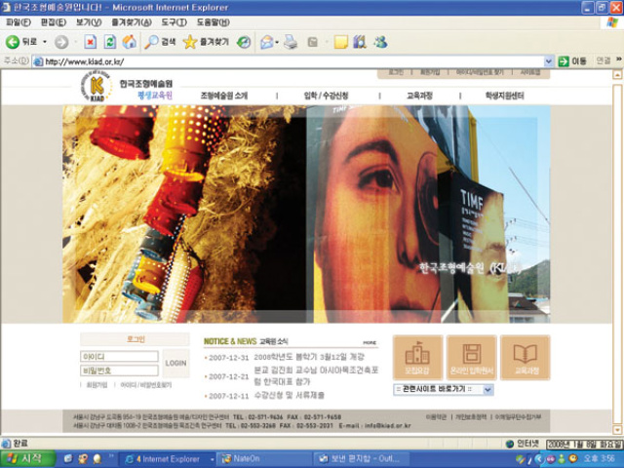Click the 입학 / 수강신청 navigation link
624x468 pixels.
(326, 96)
